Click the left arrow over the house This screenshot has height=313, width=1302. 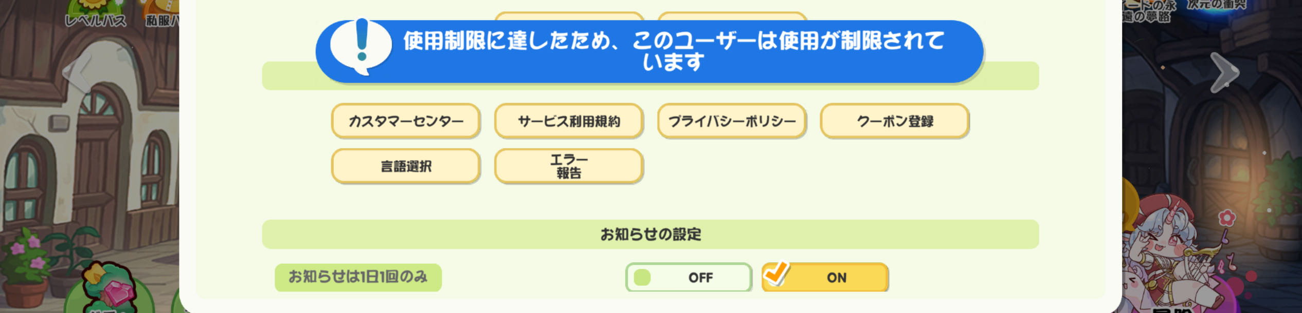click(x=76, y=72)
